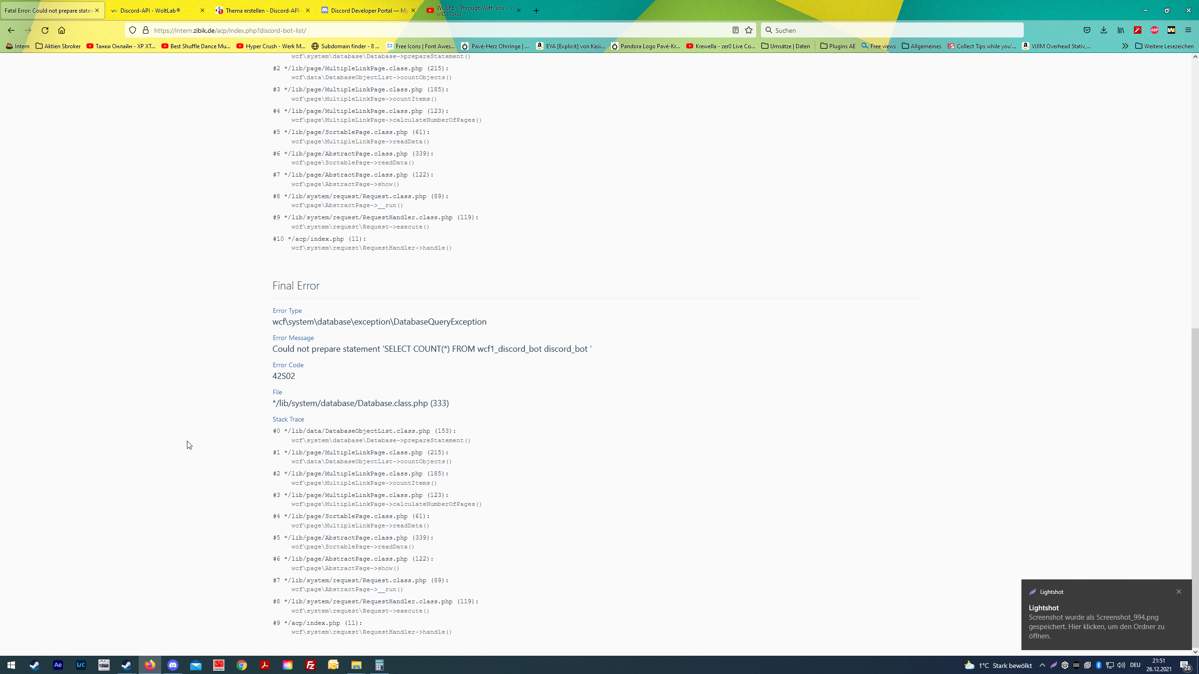Viewport: 1199px width, 674px height.
Task: Bookmark this page with star icon
Action: (x=749, y=30)
